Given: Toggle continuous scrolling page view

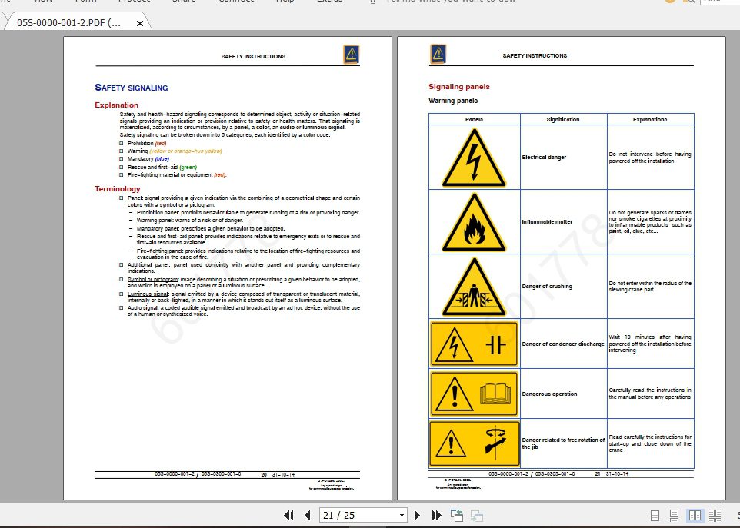Looking at the screenshot, I should pos(675,516).
